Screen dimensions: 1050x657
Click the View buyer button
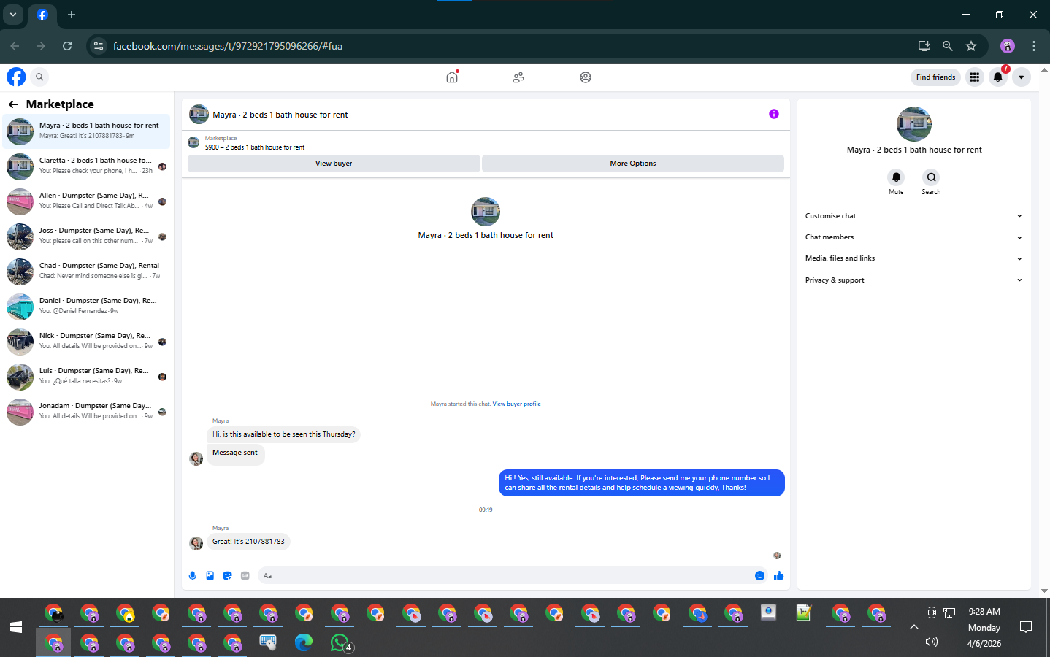click(x=334, y=164)
